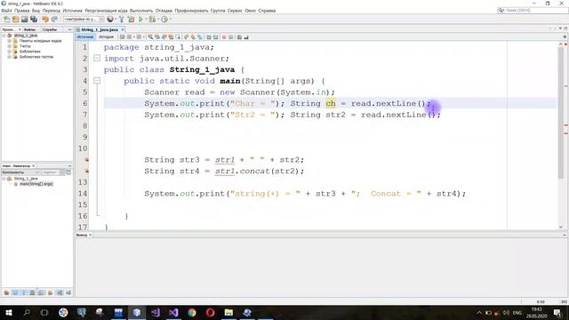Open the Отладка menu
This screenshot has height=320, width=569.
[x=164, y=11]
